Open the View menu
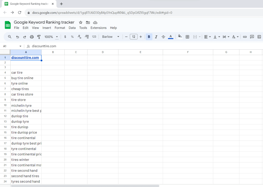Screen dimensions: 263x187 point(35,28)
